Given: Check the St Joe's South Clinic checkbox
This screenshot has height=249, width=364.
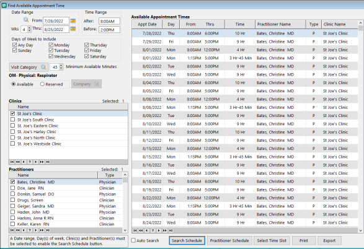Looking at the screenshot, I should click(x=13, y=120).
